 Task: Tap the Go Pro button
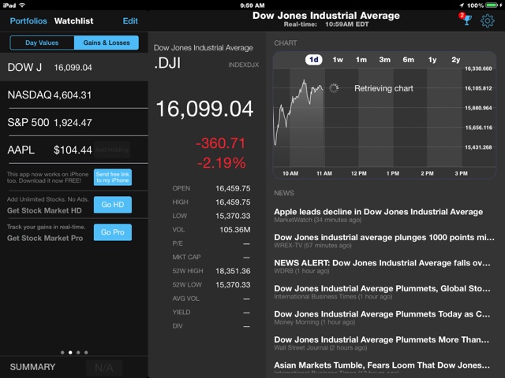click(x=113, y=232)
